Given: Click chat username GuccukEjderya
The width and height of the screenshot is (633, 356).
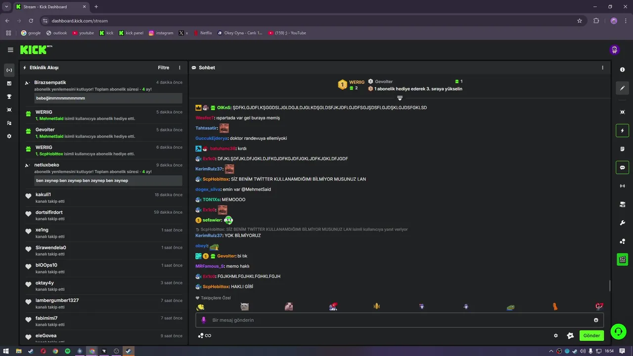Looking at the screenshot, I should (x=211, y=138).
